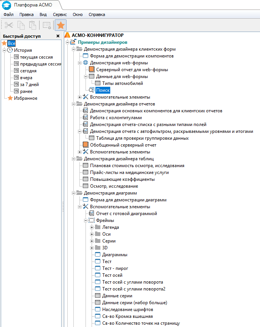
Task: Open the Окно menu
Action: coord(78,14)
